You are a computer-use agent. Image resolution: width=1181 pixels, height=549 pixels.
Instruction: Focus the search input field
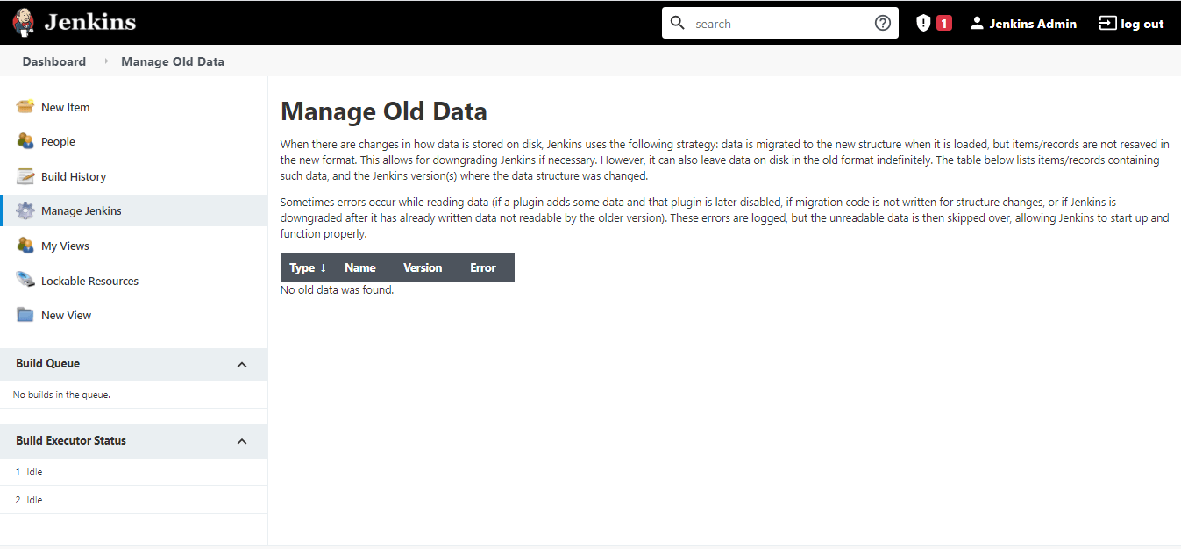(780, 24)
